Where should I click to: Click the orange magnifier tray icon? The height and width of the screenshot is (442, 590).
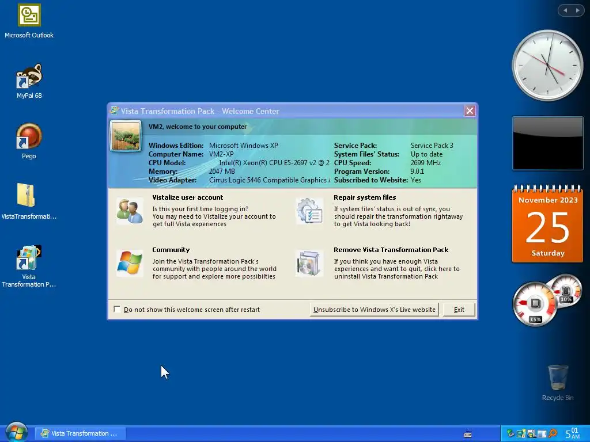553,433
